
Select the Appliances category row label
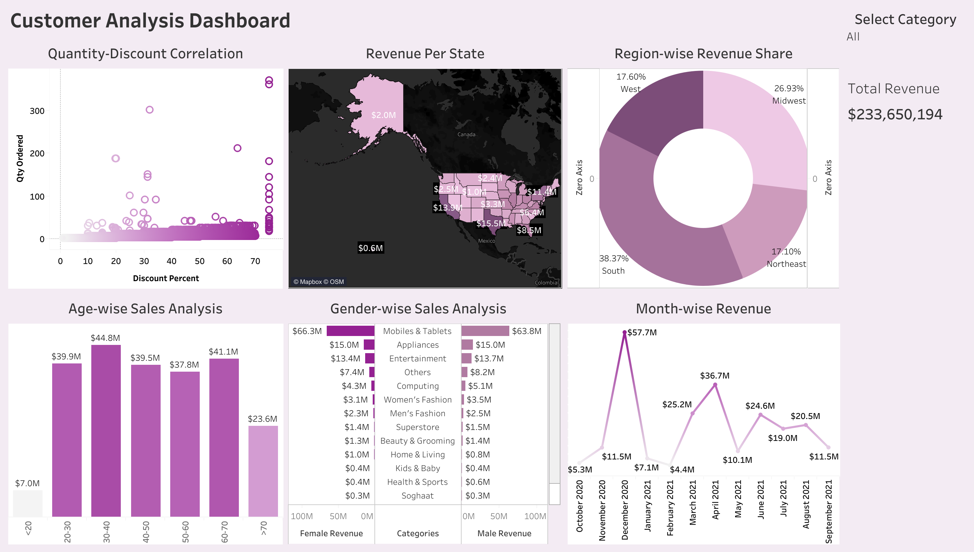(417, 345)
